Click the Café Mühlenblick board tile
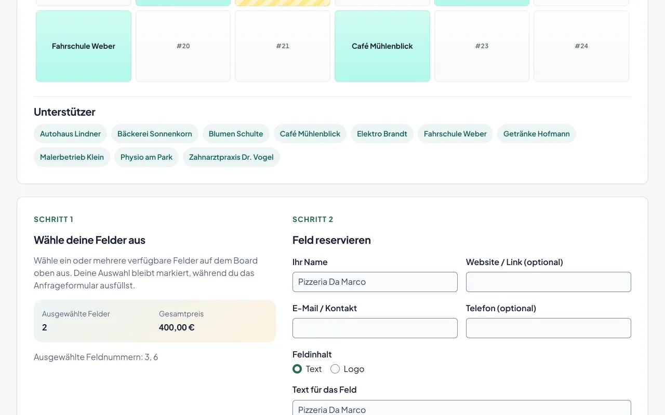This screenshot has width=665, height=415. tap(382, 46)
